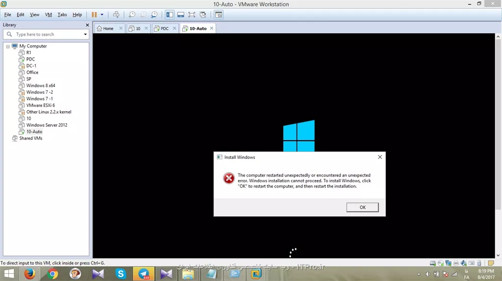
Task: Switch to Unity mode
Action: [x=203, y=15]
